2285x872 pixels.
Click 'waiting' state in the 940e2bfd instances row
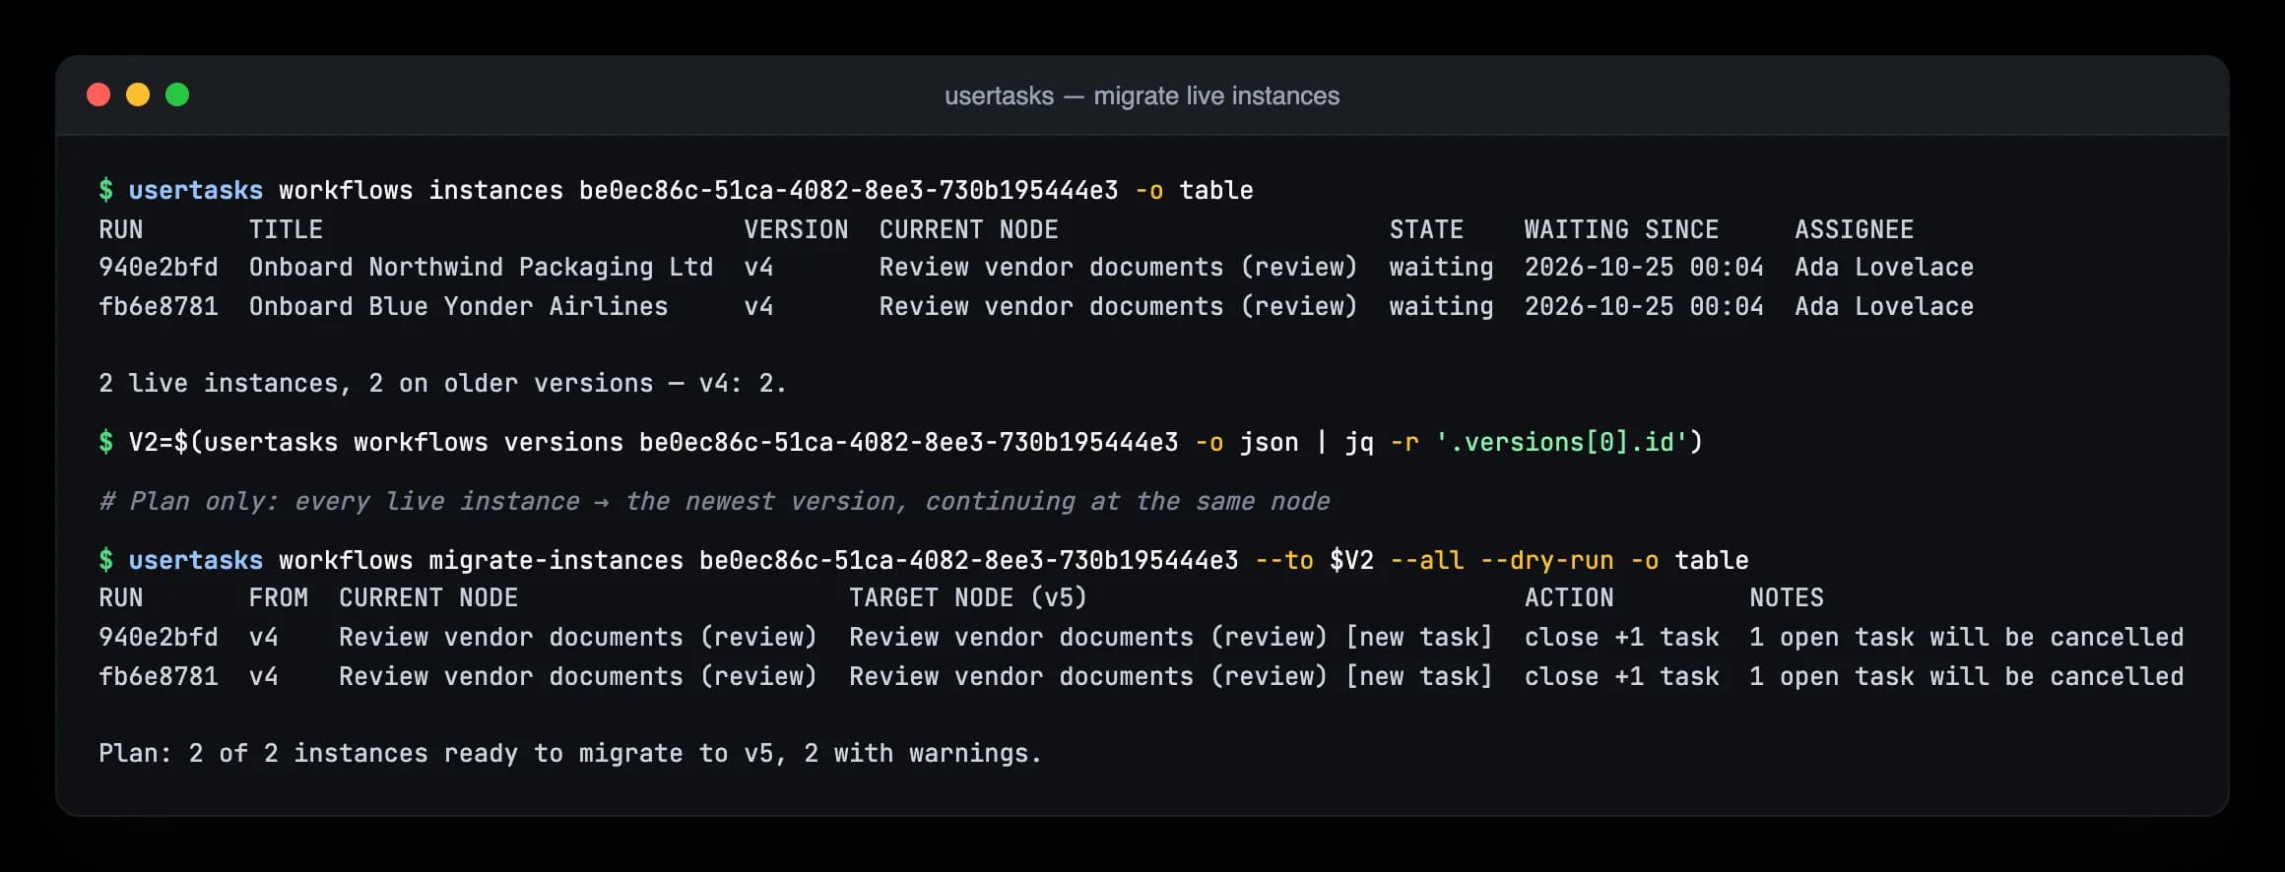click(1441, 267)
